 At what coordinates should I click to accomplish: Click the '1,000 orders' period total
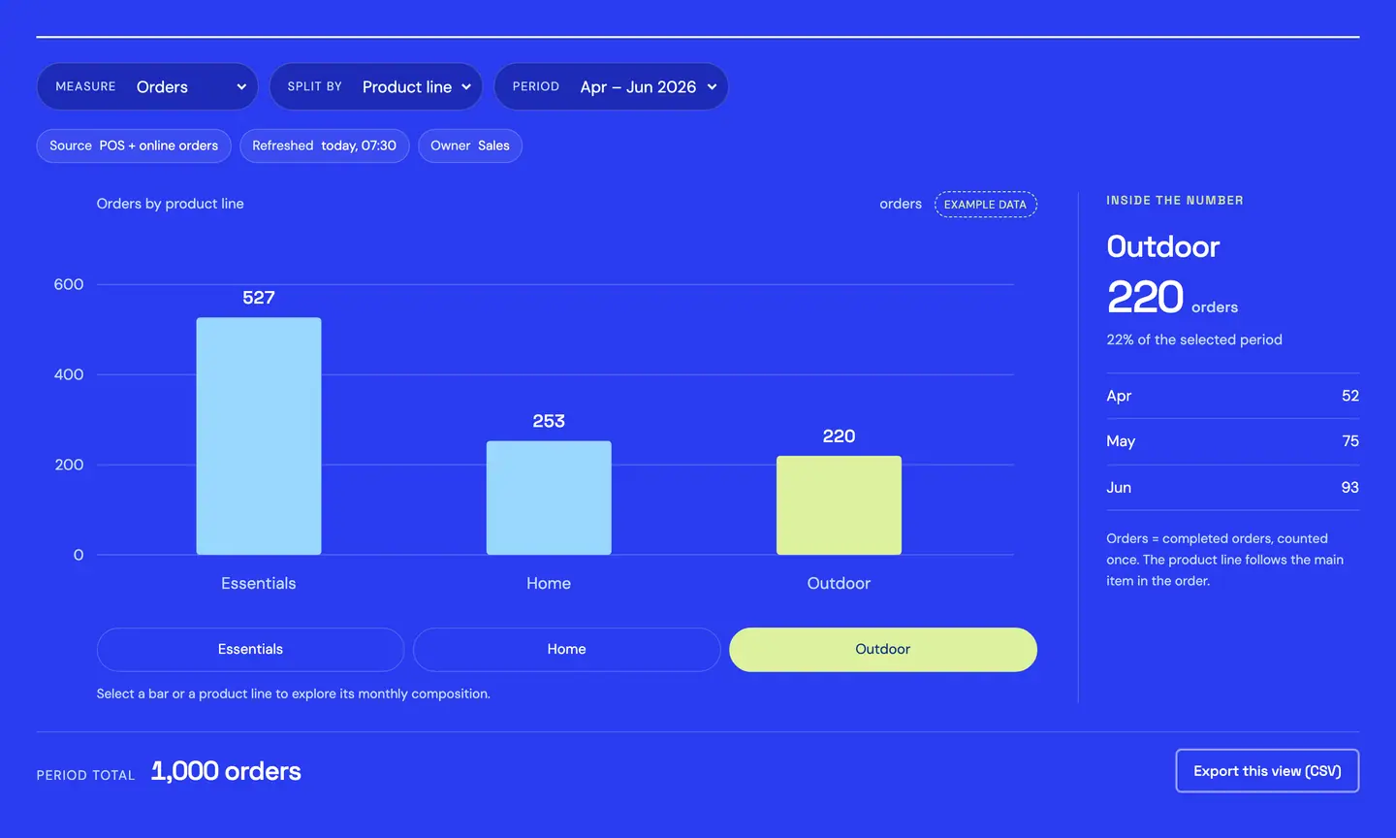226,771
